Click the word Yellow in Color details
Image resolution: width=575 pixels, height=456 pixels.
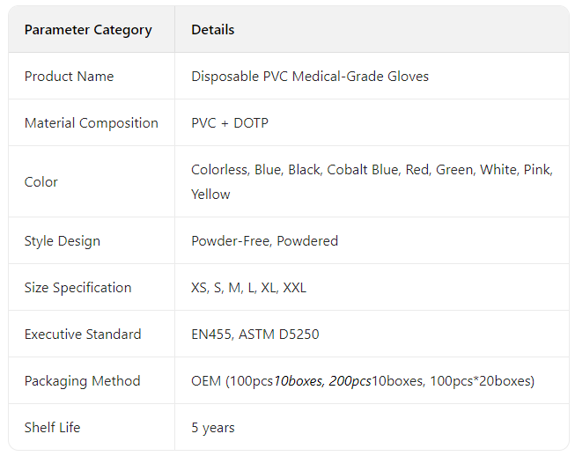210,195
